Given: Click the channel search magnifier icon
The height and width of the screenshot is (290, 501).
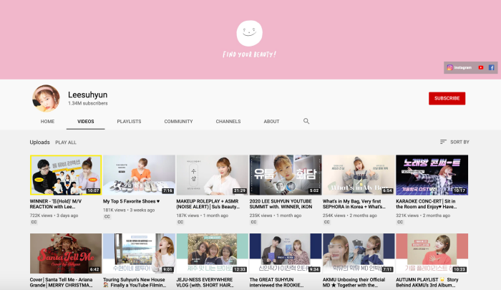Looking at the screenshot, I should tap(306, 121).
